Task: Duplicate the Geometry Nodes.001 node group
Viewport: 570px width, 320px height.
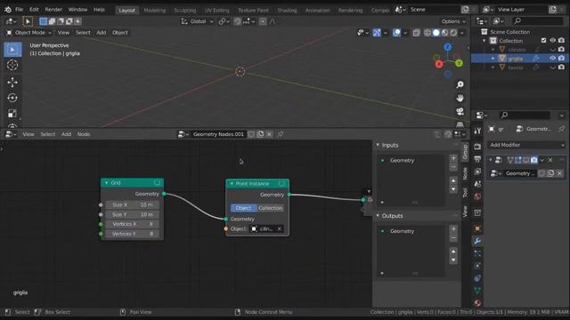Action: (260, 134)
